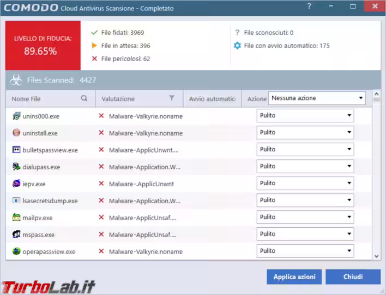Click the 'File fidati: 3969' text
This screenshot has width=386, height=295.
click(123, 33)
